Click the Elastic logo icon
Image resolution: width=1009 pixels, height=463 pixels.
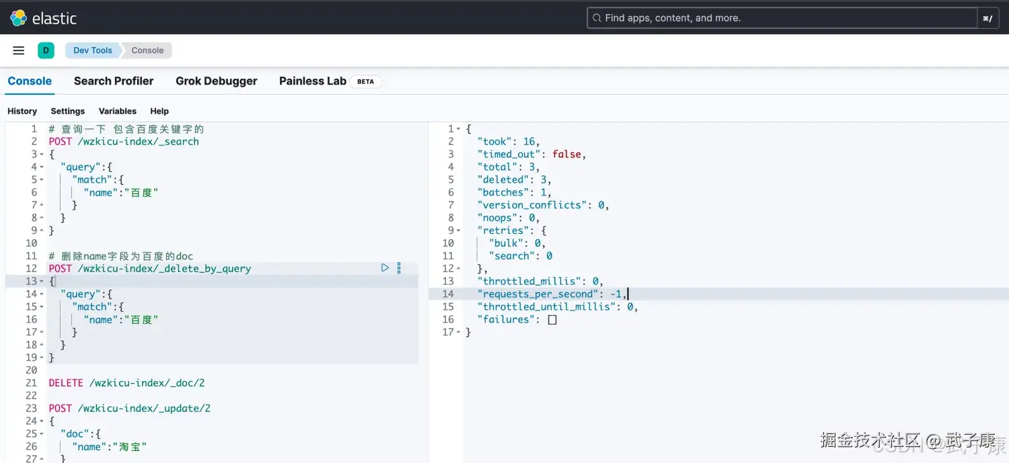[x=18, y=18]
